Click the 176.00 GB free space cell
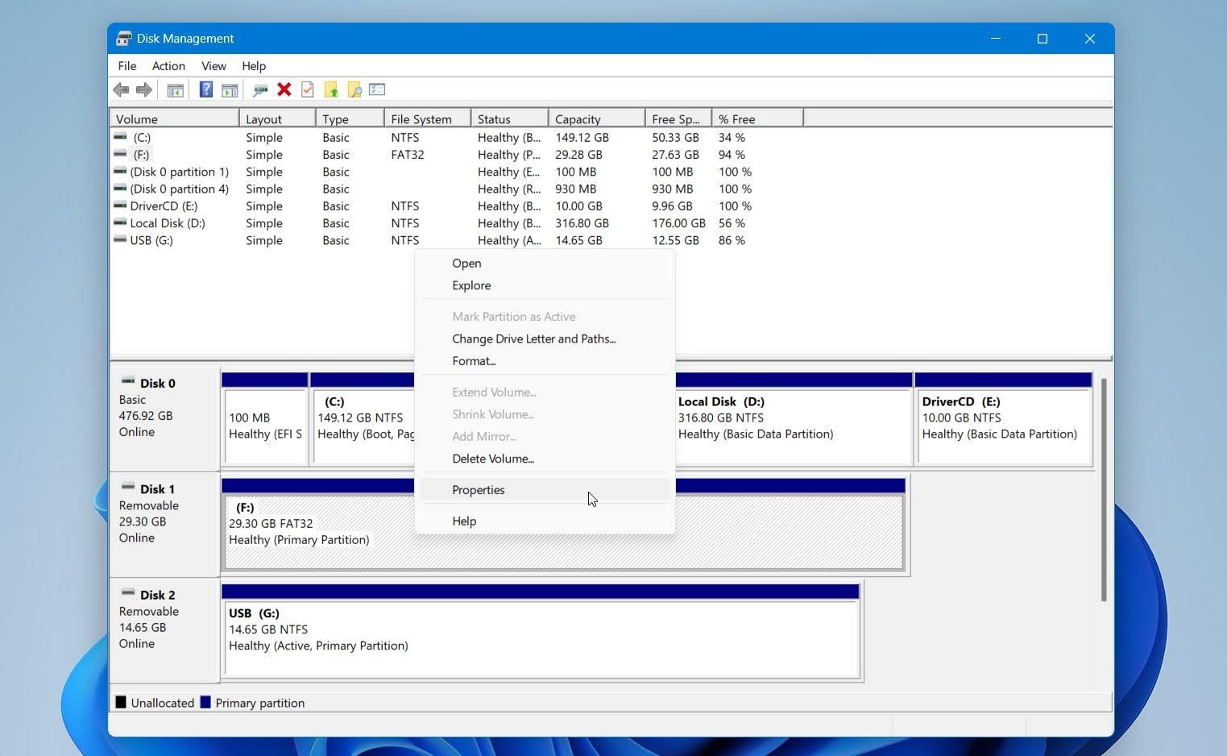Screen dimensions: 1227x756 (x=678, y=222)
